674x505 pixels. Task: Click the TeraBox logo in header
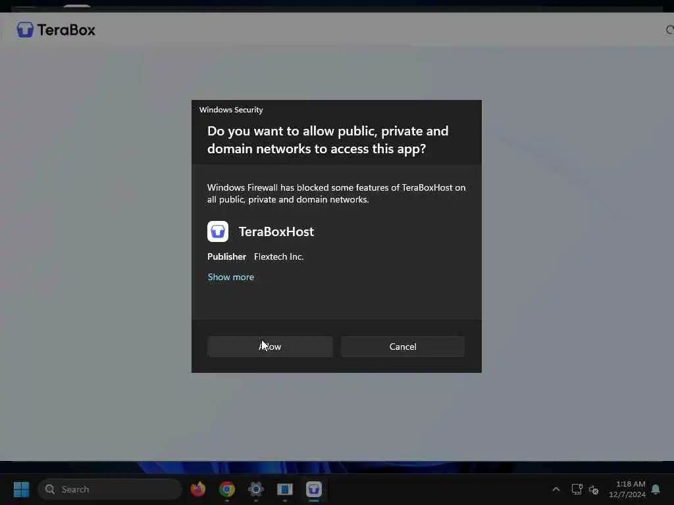point(56,30)
